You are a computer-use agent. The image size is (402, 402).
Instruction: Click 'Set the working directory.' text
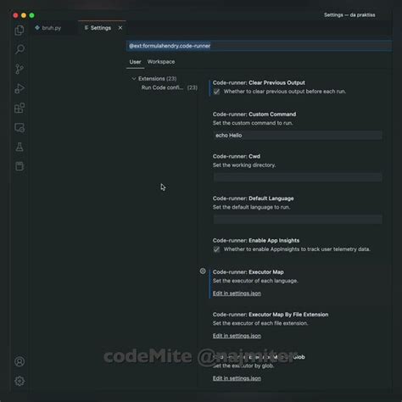[244, 165]
